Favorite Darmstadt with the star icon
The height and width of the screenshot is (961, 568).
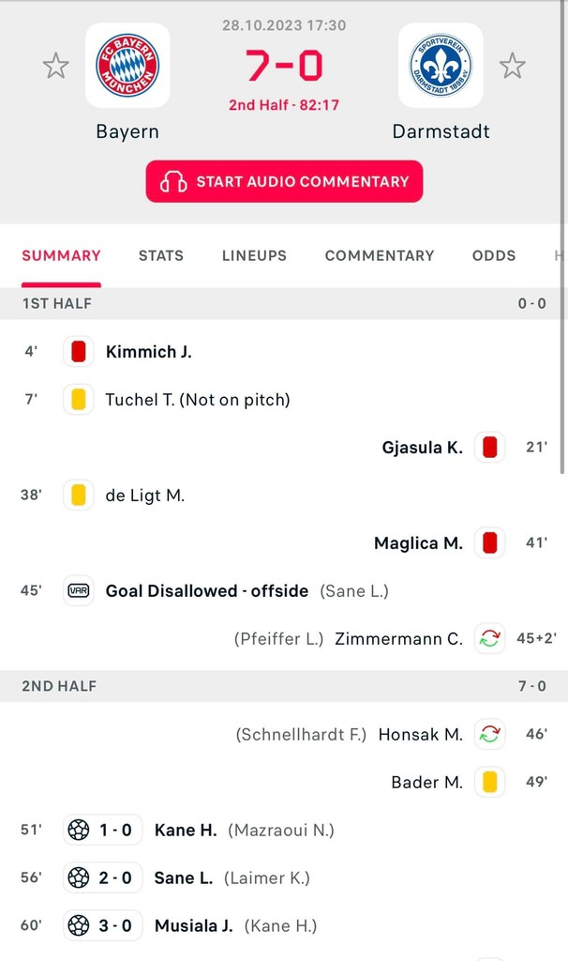(x=512, y=66)
